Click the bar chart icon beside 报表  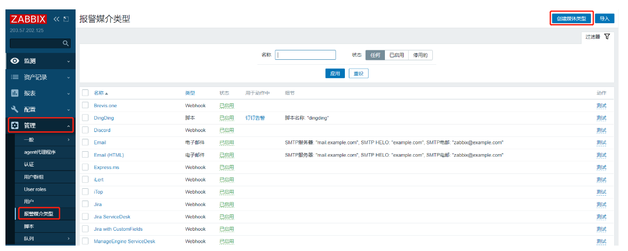(15, 93)
